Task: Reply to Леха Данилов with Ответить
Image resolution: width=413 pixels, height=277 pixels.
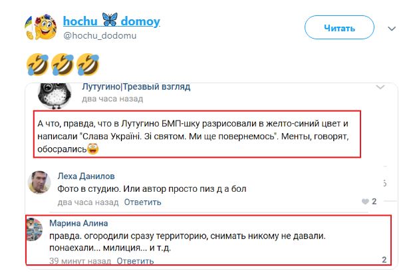Action: [142, 202]
